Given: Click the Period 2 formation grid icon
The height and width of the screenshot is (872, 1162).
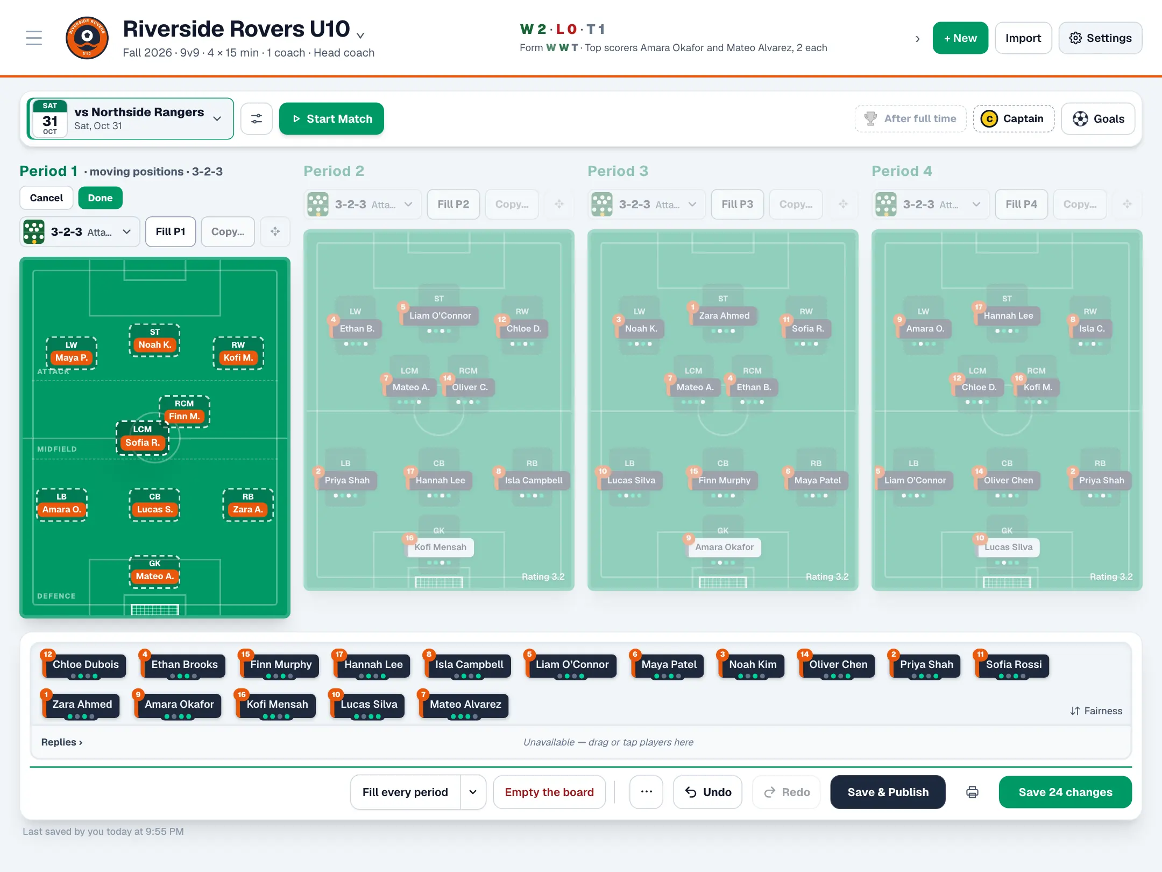Looking at the screenshot, I should pyautogui.click(x=318, y=205).
